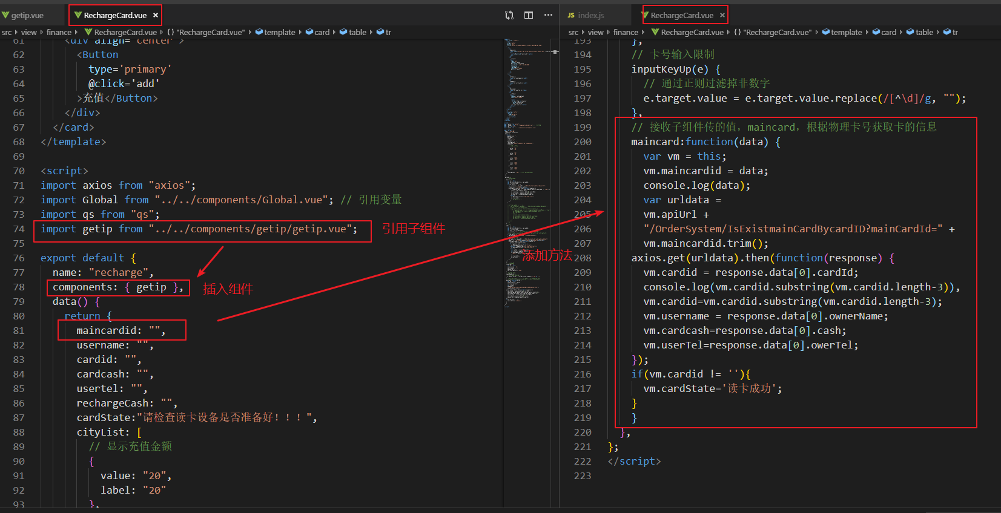Open the More Actions ellipsis menu
1001x513 pixels.
coord(548,15)
